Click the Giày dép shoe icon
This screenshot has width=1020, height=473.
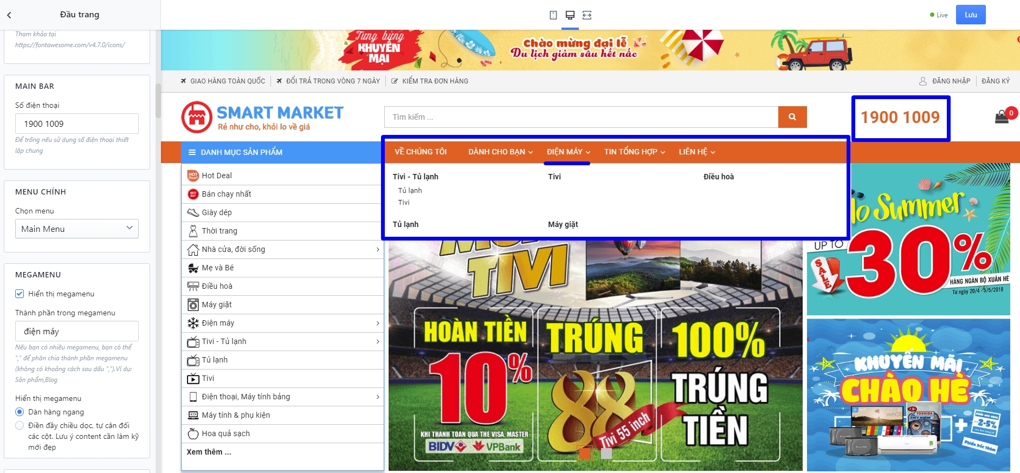[x=193, y=212]
